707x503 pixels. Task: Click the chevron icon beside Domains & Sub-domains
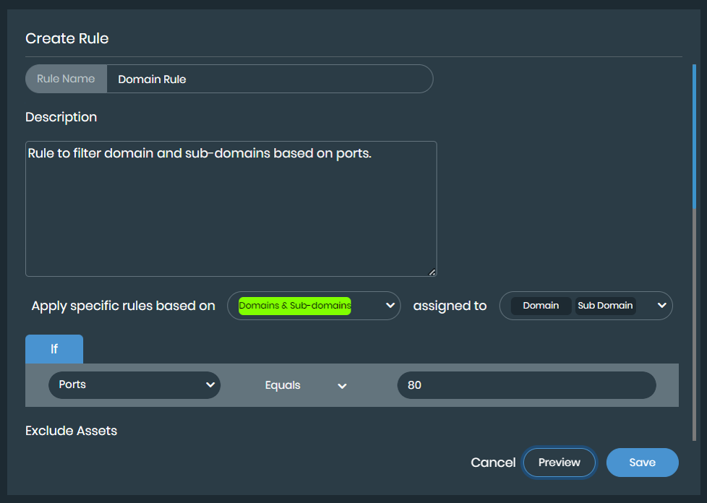(390, 306)
